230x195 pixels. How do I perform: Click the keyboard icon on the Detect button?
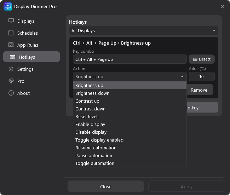point(195,59)
